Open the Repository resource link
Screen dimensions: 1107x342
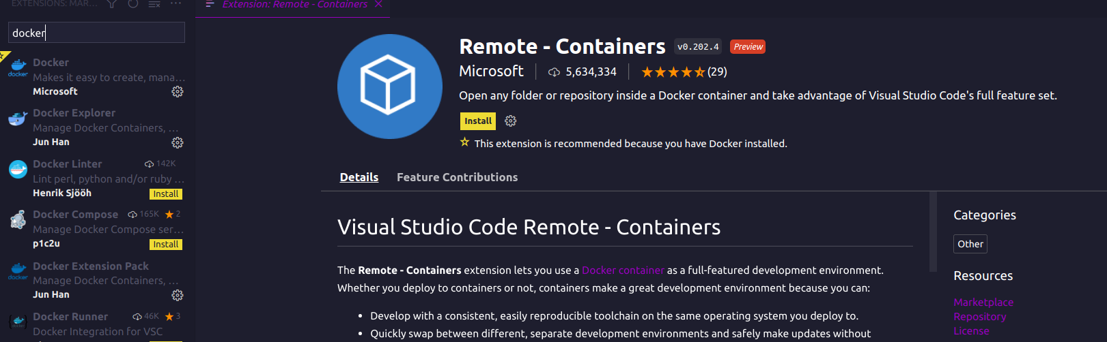pyautogui.click(x=980, y=317)
